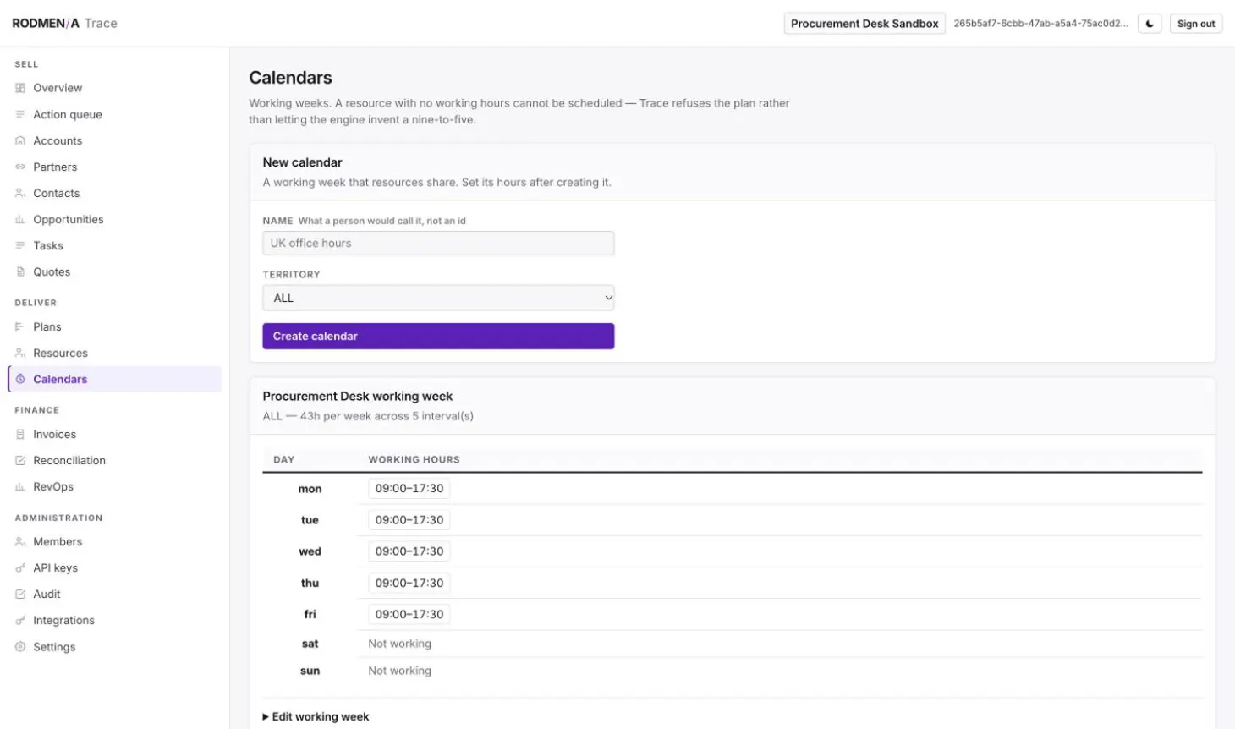This screenshot has width=1235, height=729.
Task: Open the Territory dropdown showing ALL
Action: [x=438, y=298]
